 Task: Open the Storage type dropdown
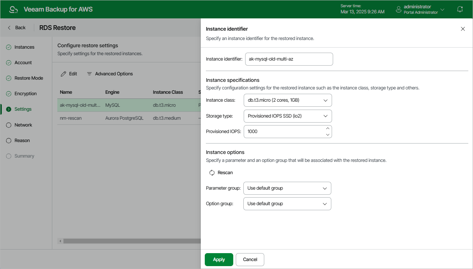click(x=288, y=116)
